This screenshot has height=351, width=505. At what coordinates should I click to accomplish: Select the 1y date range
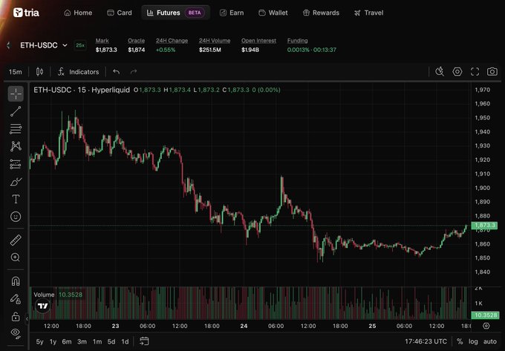tap(53, 341)
